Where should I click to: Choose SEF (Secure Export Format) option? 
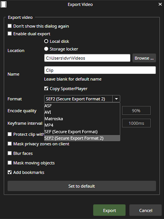82,132
